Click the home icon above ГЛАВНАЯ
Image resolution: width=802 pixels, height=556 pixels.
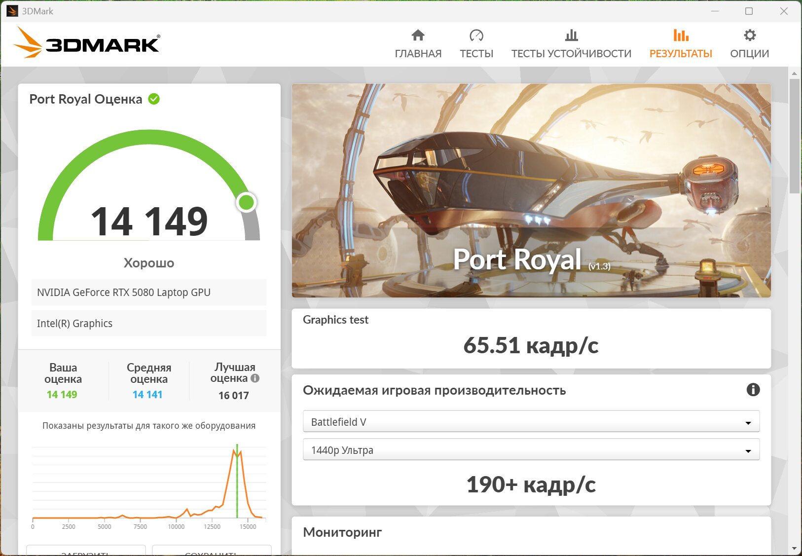click(418, 36)
